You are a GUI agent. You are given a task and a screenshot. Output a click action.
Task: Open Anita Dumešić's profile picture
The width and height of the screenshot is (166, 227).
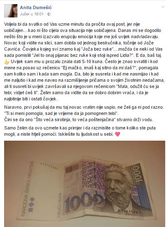click(11, 11)
